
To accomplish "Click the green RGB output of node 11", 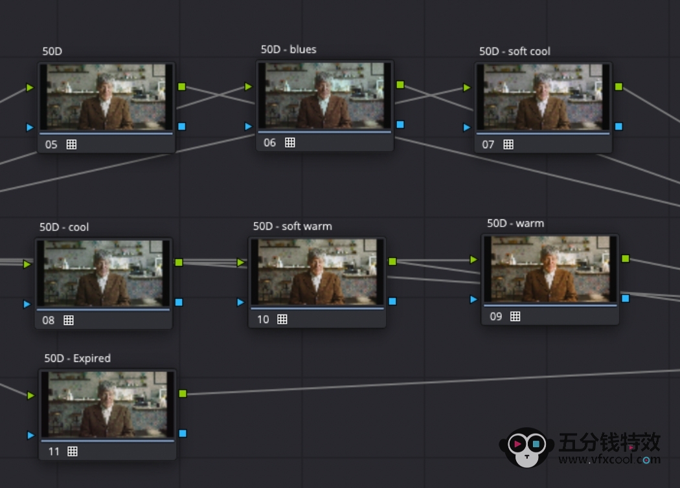I will coord(183,394).
